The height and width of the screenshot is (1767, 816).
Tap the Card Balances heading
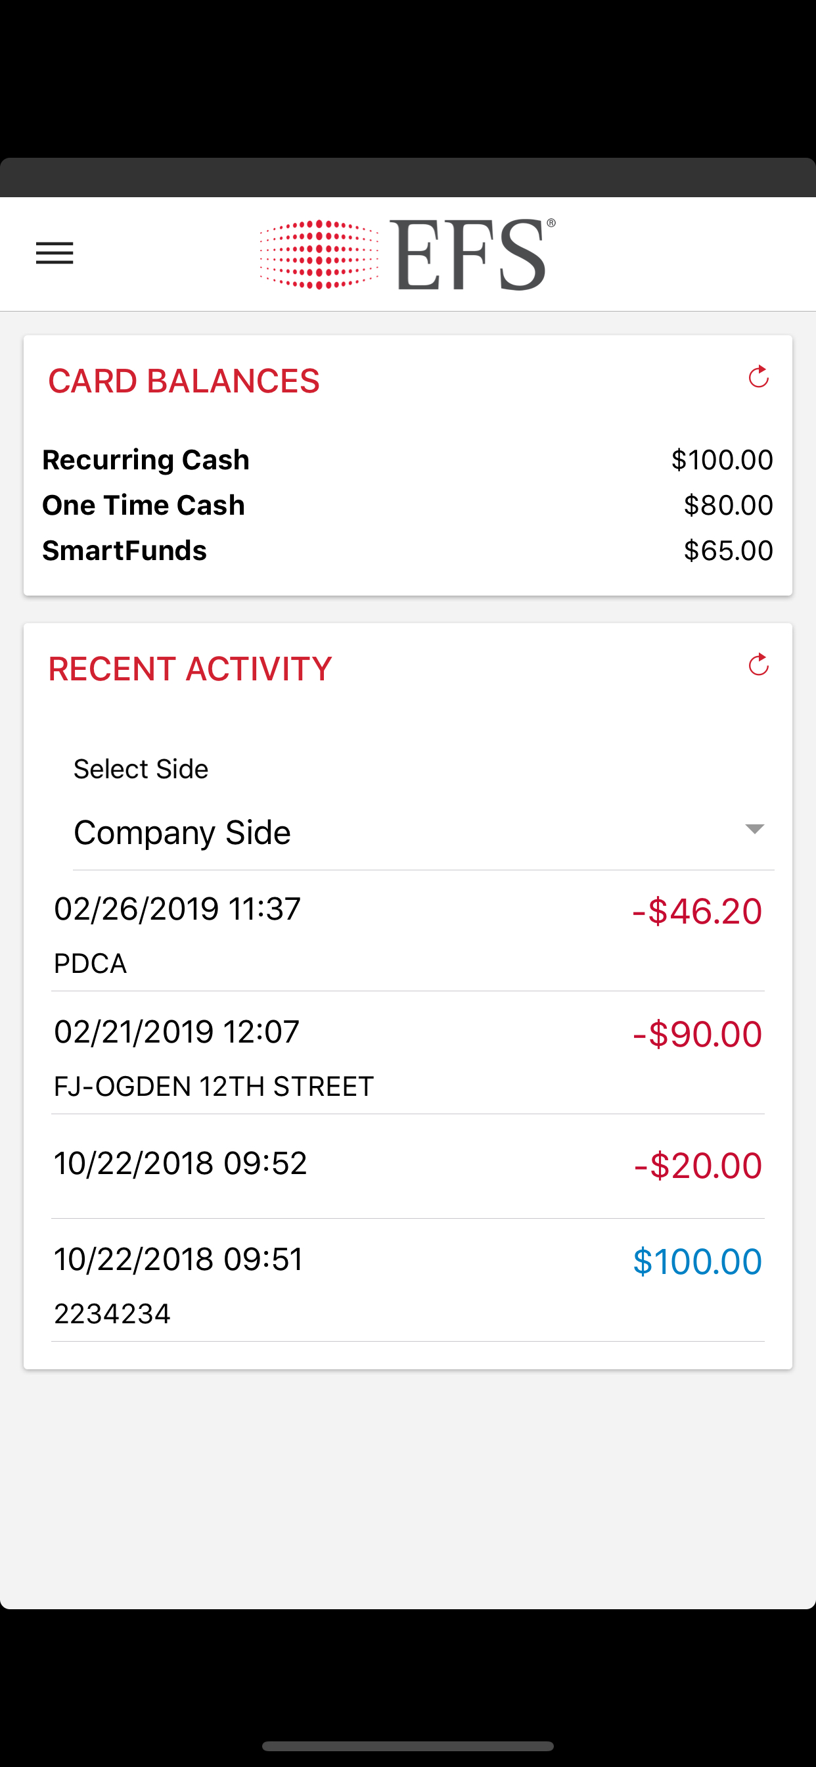click(184, 381)
